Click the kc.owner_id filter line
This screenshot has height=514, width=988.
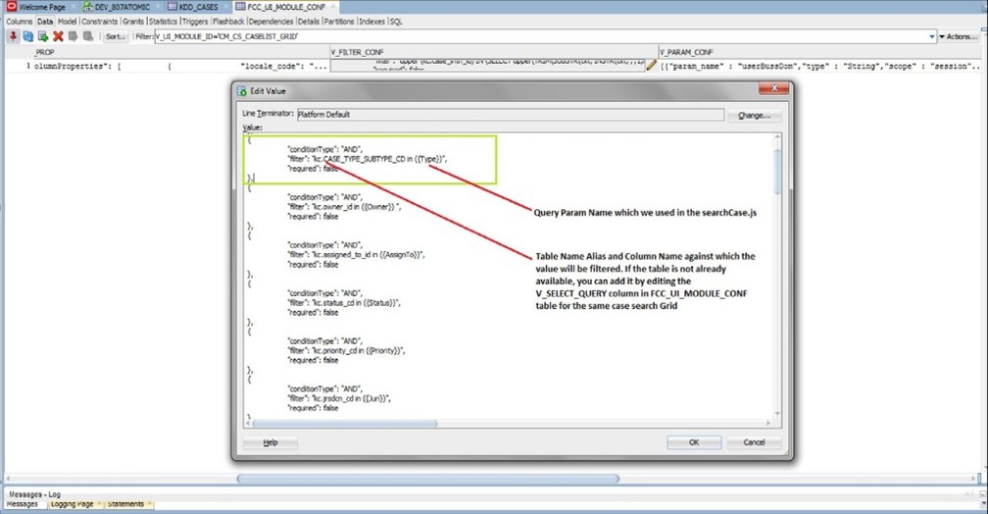pyautogui.click(x=344, y=207)
